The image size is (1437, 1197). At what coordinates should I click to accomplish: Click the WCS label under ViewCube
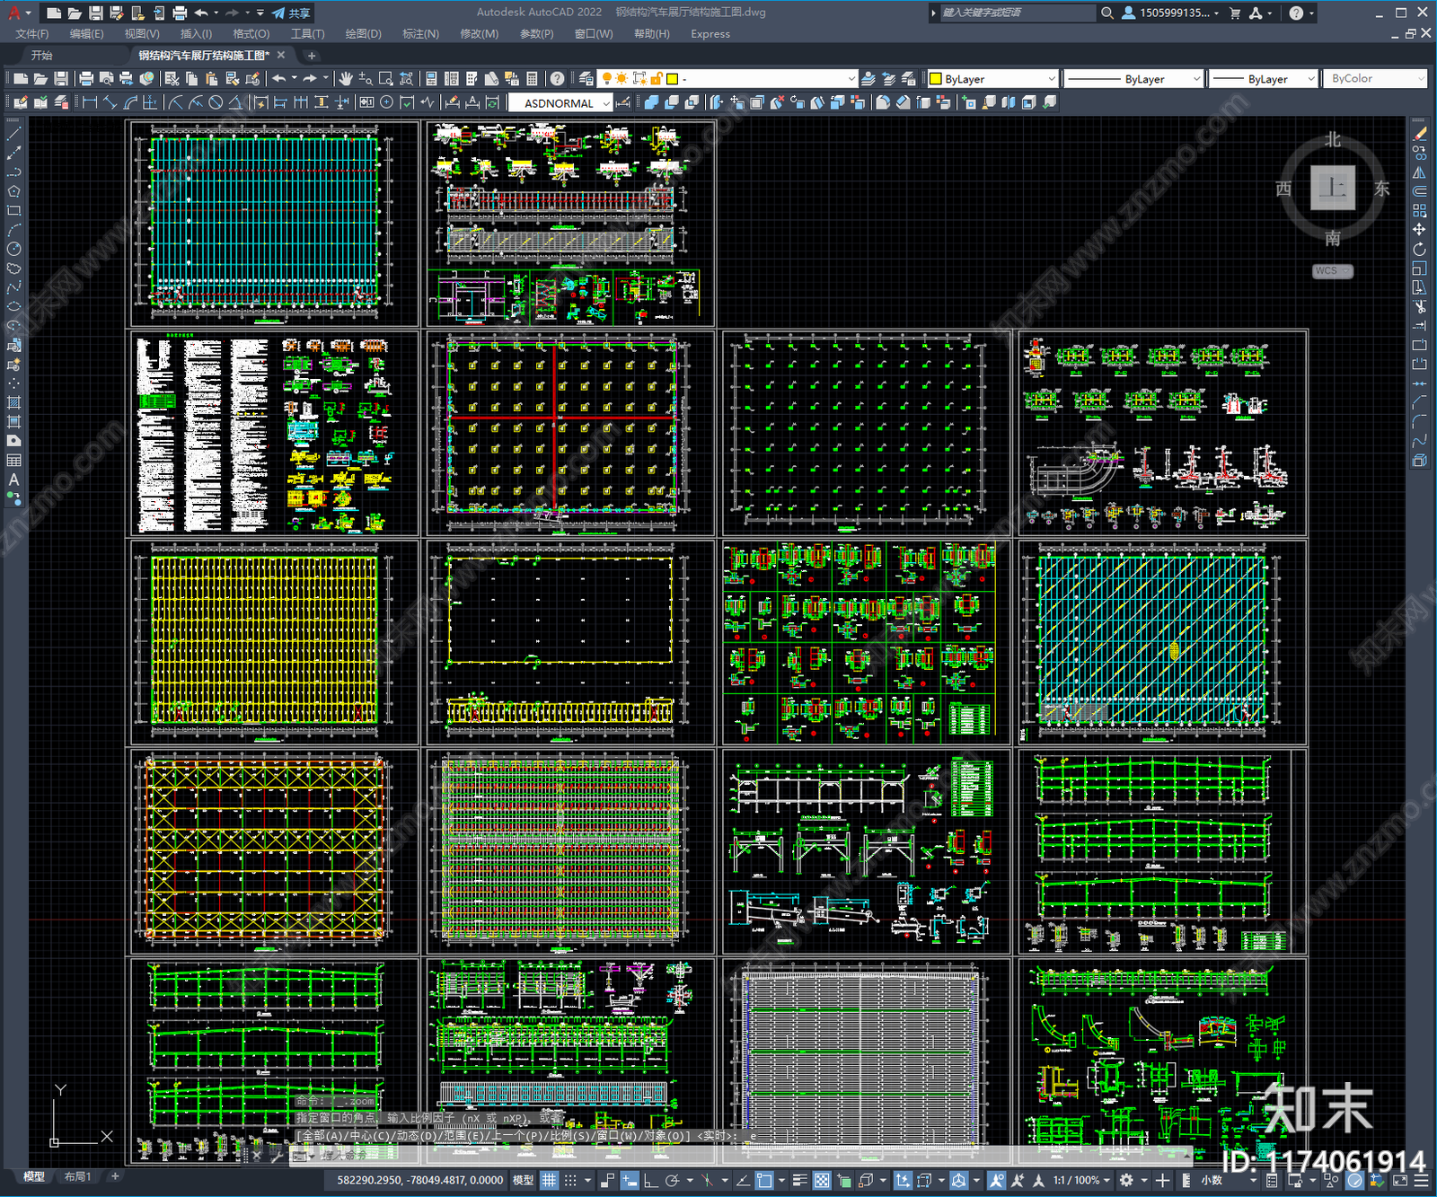click(1327, 271)
